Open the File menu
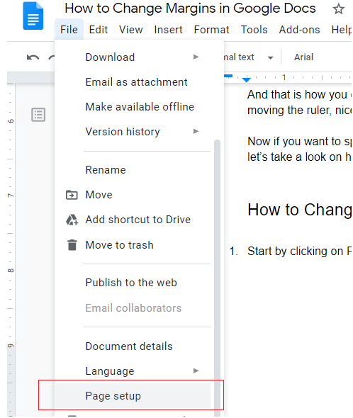This screenshot has height=418, width=353. click(x=69, y=30)
